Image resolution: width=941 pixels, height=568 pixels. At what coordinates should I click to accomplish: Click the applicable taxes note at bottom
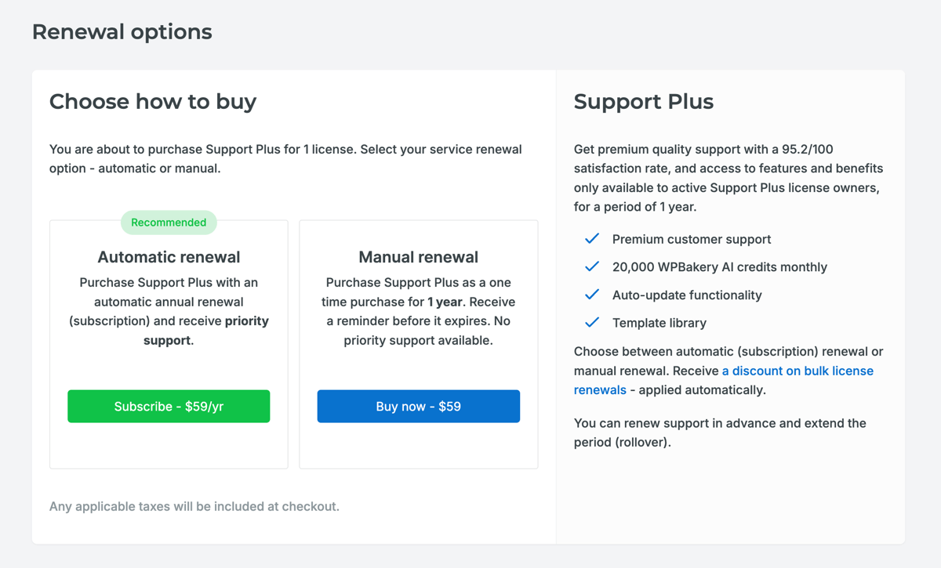tap(194, 507)
